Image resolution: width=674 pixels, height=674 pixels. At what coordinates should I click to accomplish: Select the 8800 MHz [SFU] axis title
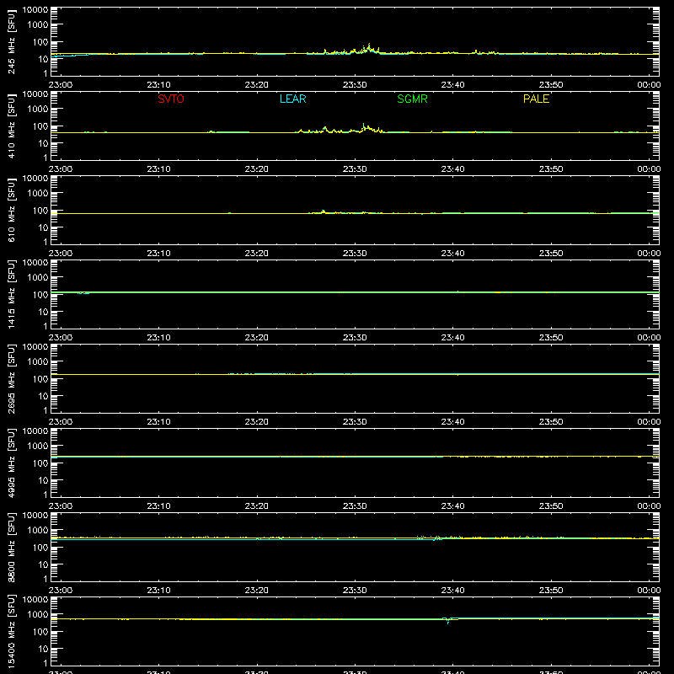tap(12, 547)
